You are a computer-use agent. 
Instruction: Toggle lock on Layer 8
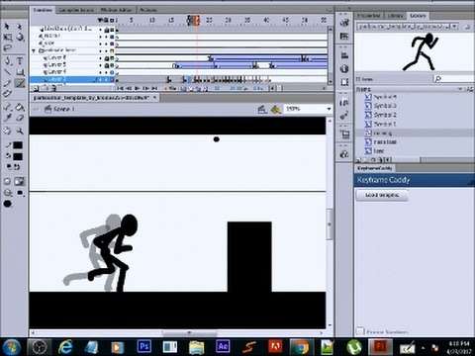coord(107,58)
